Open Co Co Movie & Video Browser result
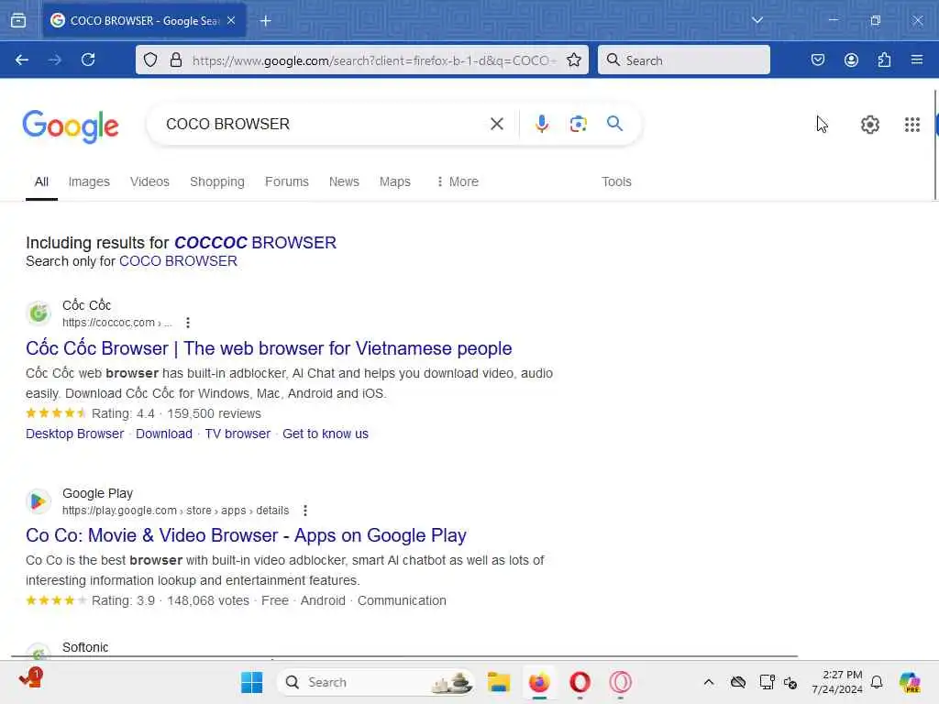Image resolution: width=939 pixels, height=704 pixels. [x=246, y=535]
